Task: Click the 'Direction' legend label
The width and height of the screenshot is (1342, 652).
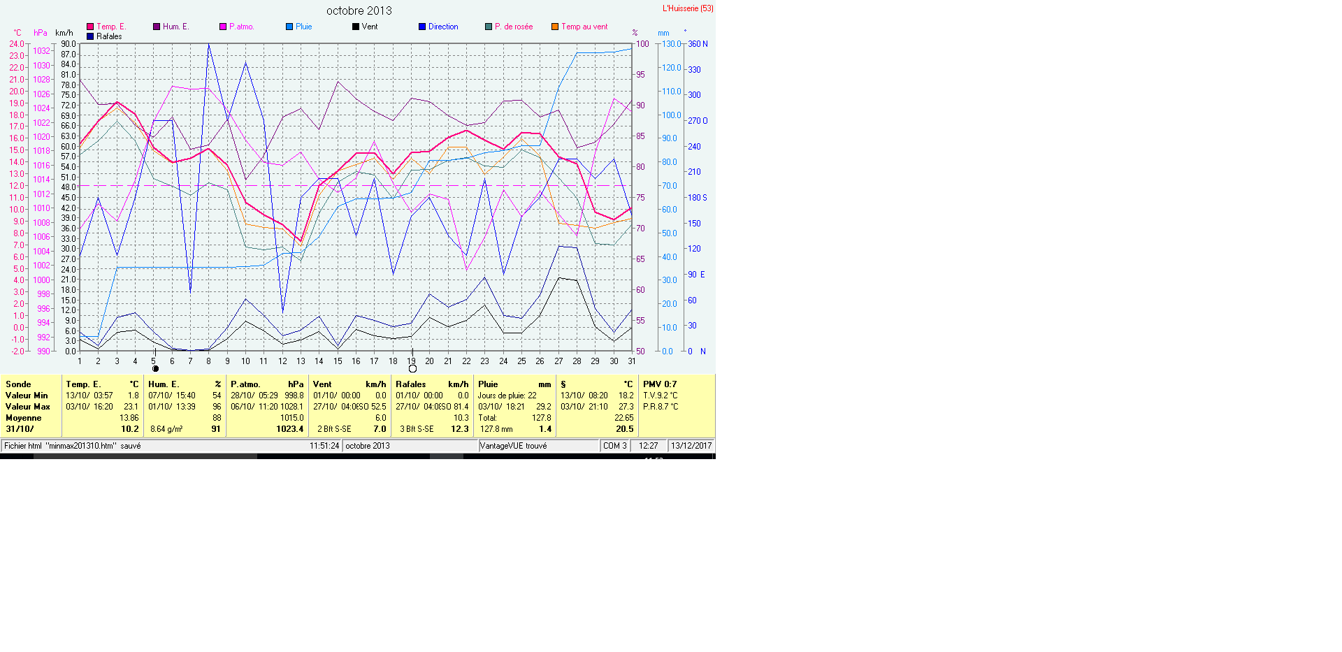Action: (443, 27)
